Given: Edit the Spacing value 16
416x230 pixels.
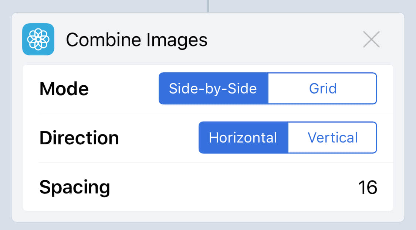Looking at the screenshot, I should click(367, 188).
